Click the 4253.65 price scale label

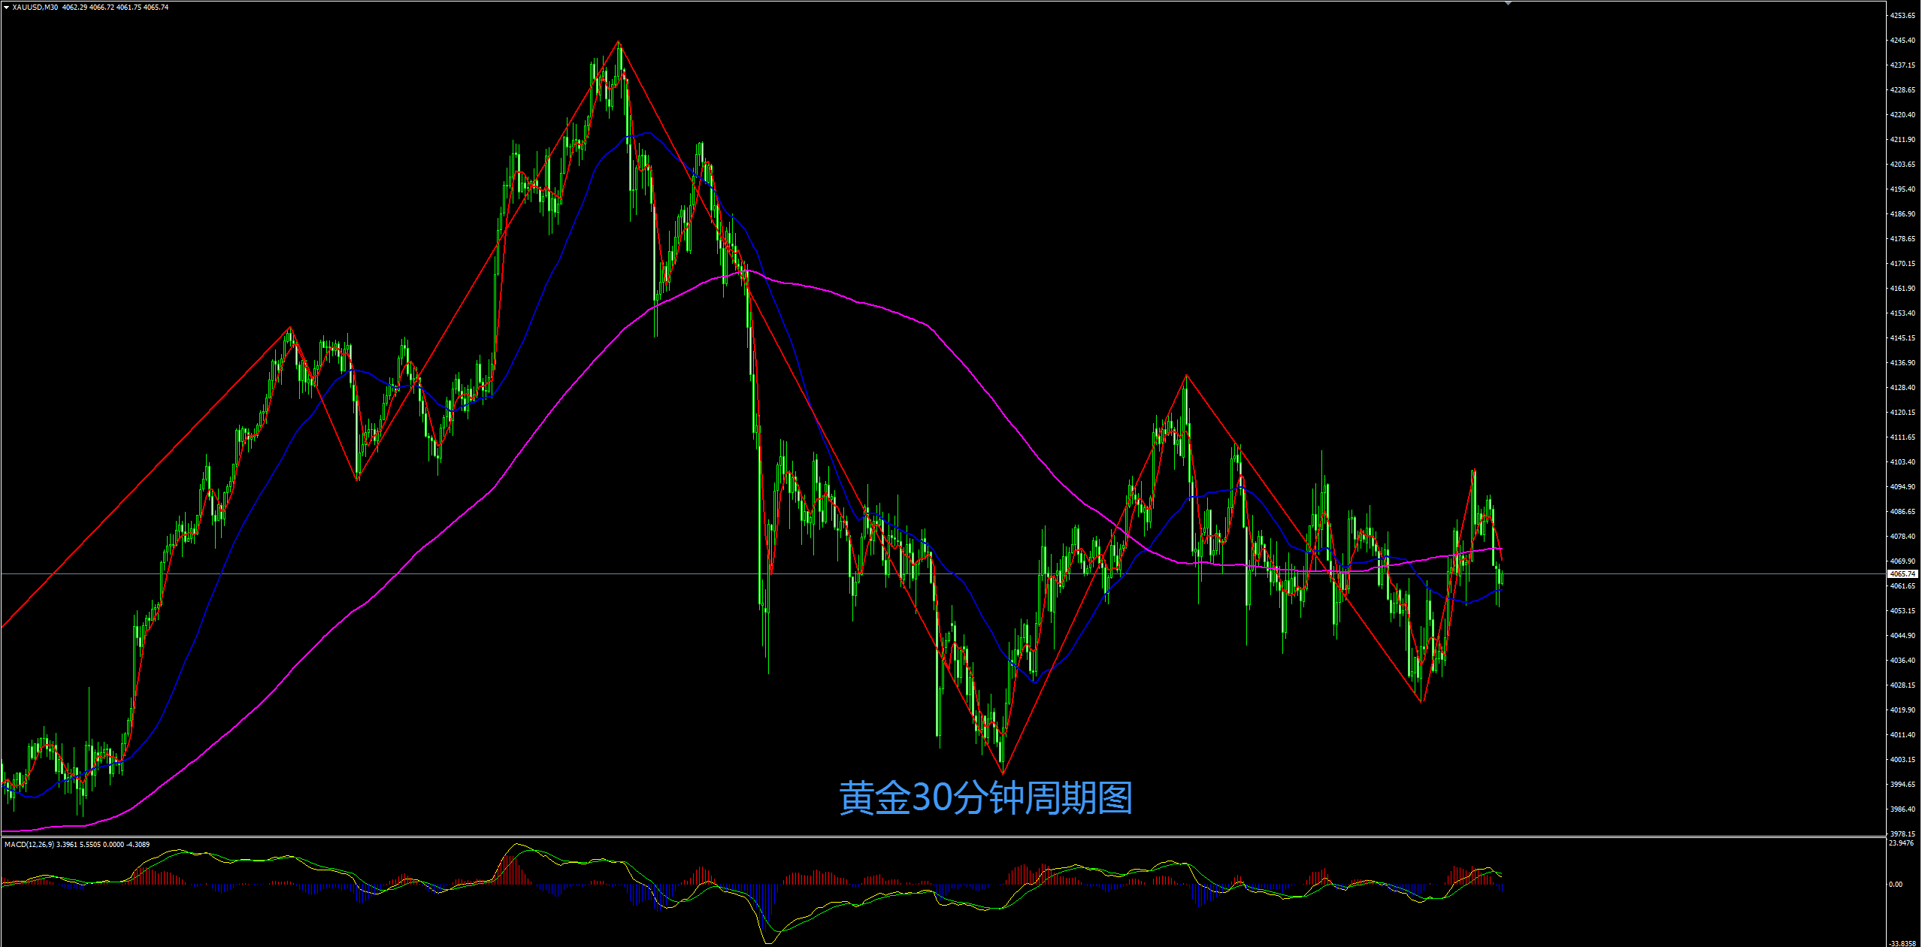pos(1902,15)
